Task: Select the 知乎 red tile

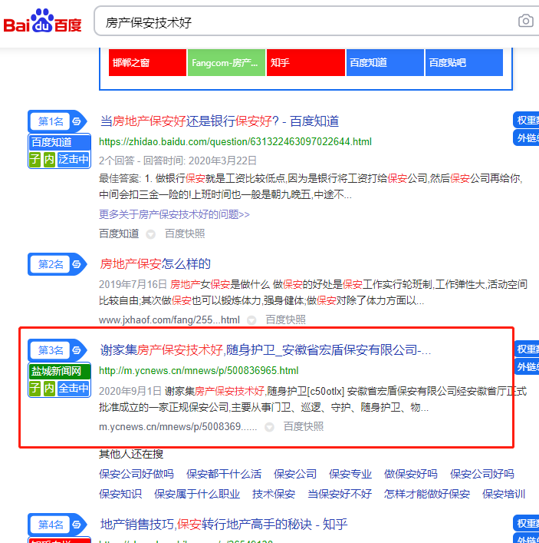Action: 306,63
